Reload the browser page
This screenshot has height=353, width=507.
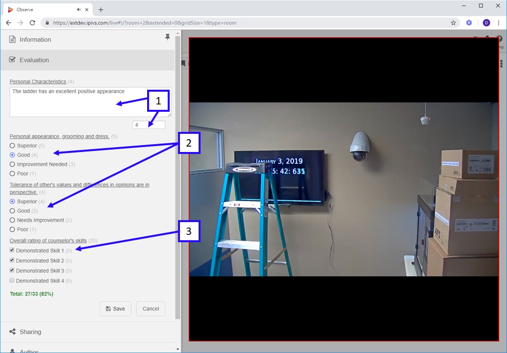[32, 23]
